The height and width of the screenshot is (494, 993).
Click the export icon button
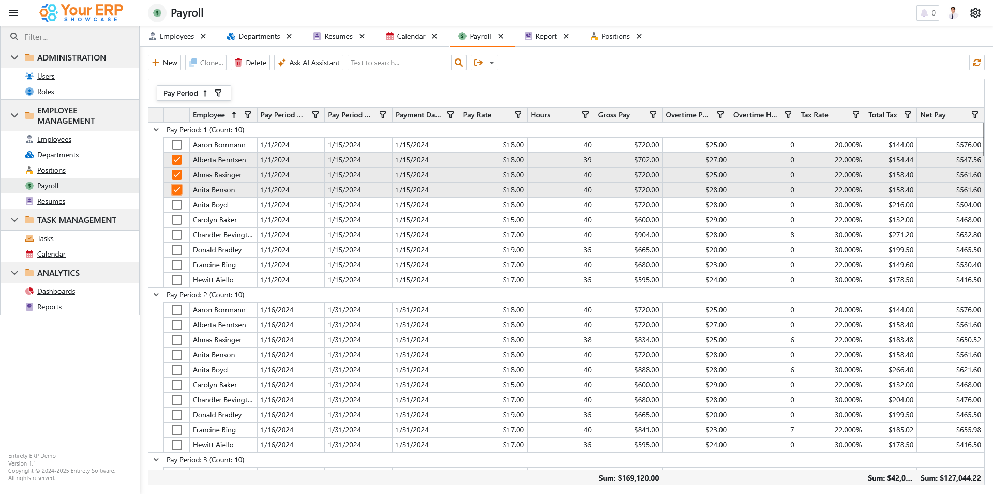[478, 63]
